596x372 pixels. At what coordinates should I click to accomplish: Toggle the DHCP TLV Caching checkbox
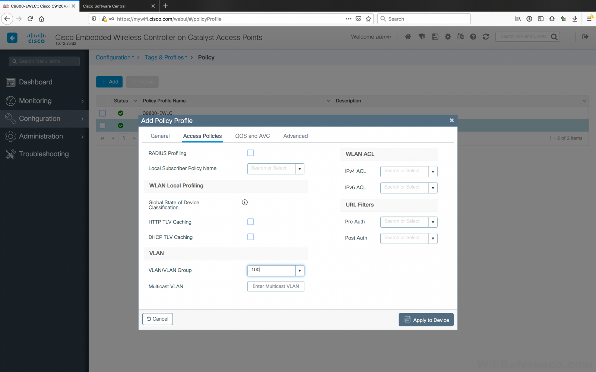(x=251, y=237)
